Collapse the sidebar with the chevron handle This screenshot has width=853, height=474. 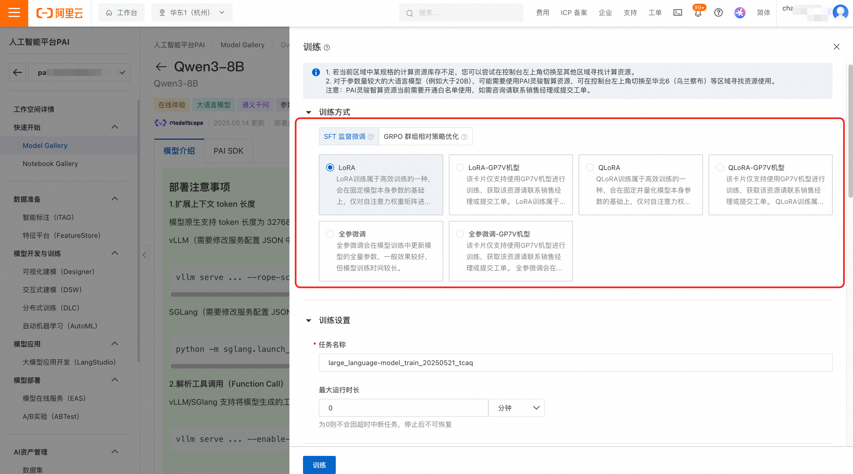[x=144, y=255]
